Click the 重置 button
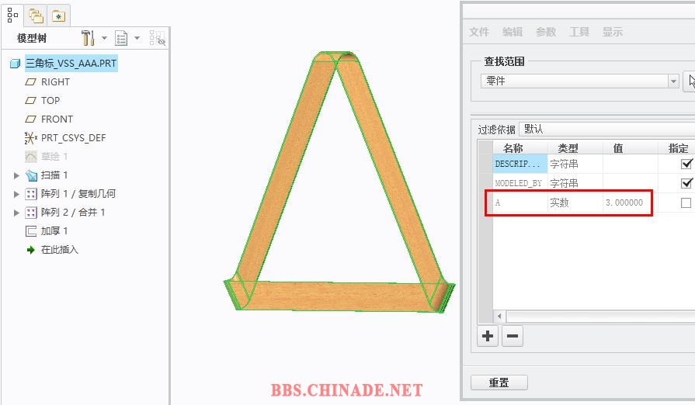Viewport: 695px width, 405px height. (499, 382)
